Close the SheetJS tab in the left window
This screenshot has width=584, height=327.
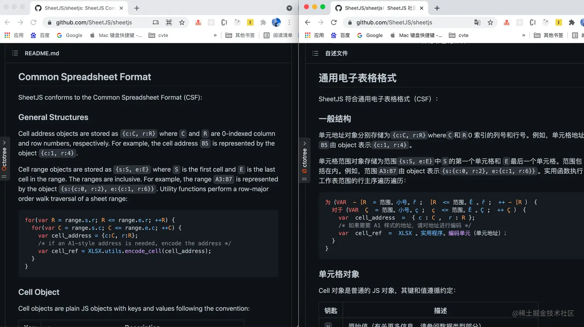121,8
